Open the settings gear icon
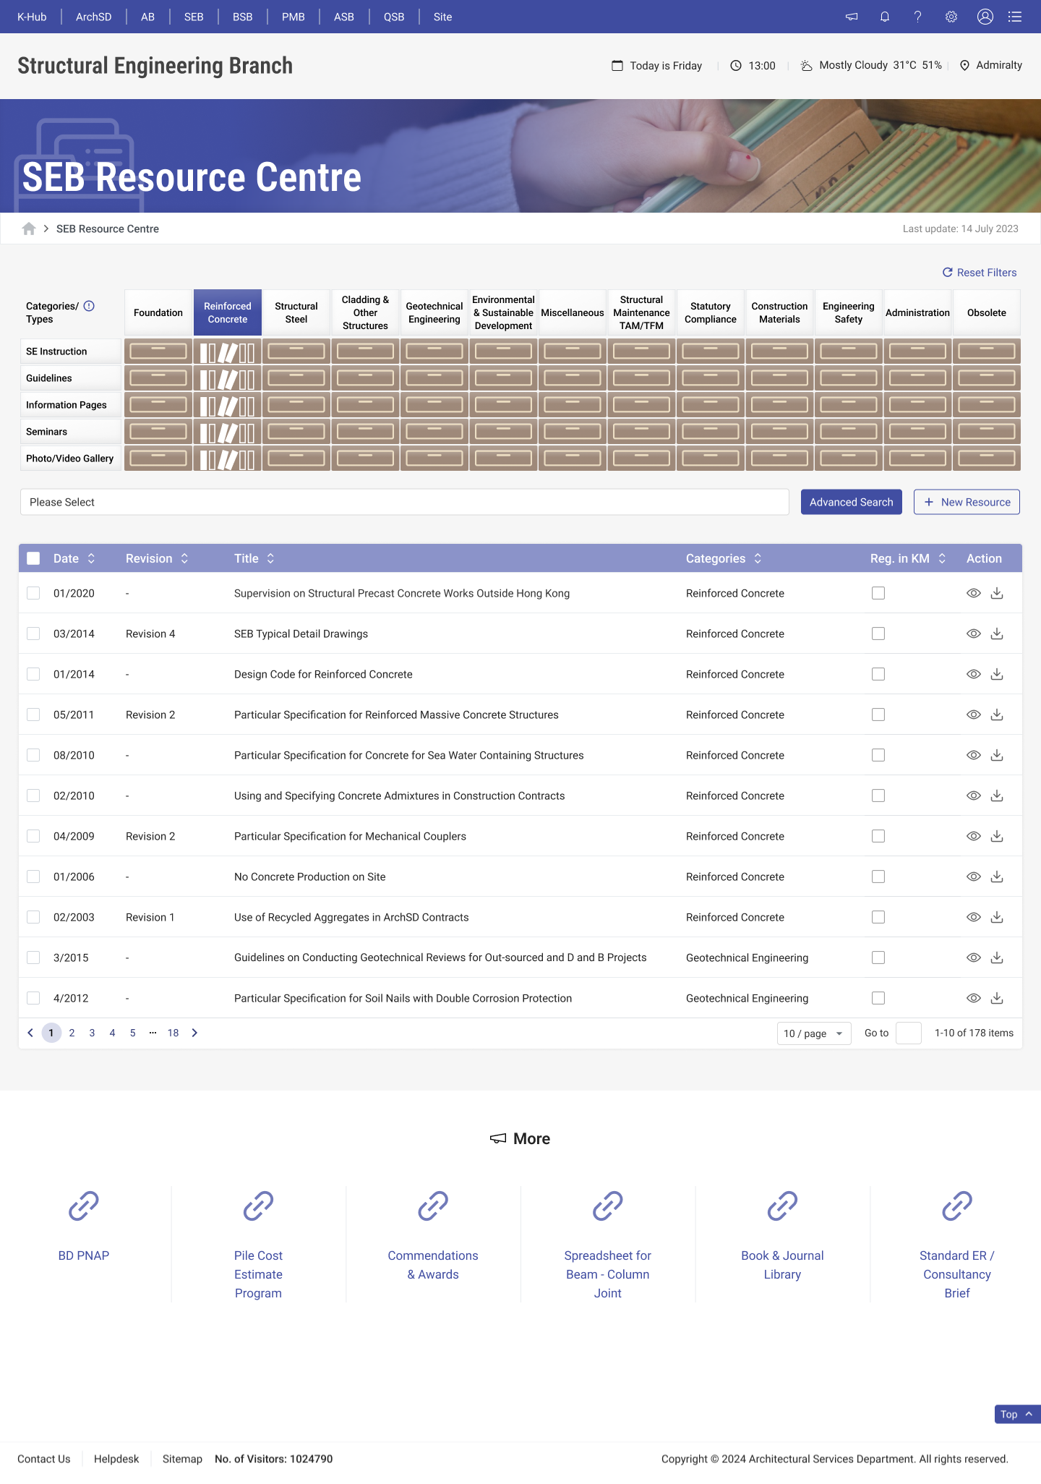Image resolution: width=1041 pixels, height=1484 pixels. click(951, 17)
